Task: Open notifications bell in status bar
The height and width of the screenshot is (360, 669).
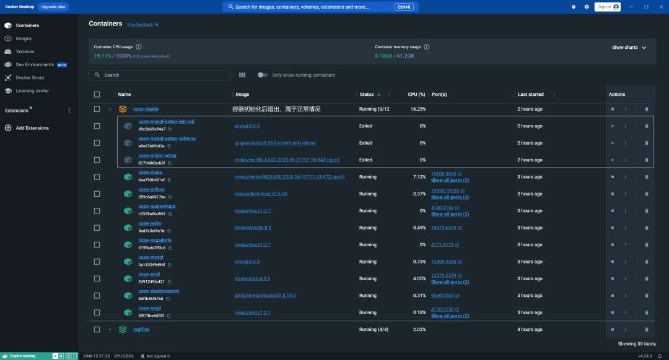Action: point(660,356)
